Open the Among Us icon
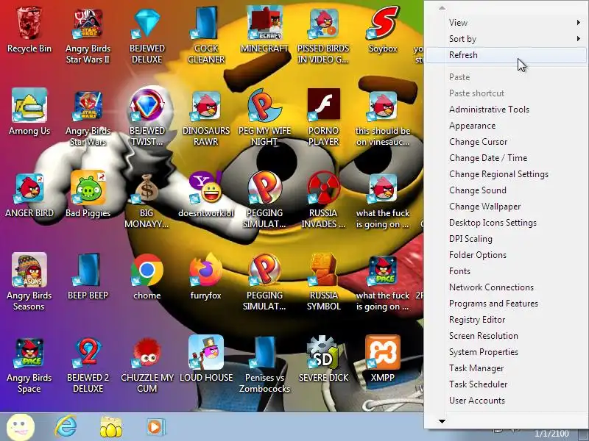The width and height of the screenshot is (589, 441). pos(29,105)
